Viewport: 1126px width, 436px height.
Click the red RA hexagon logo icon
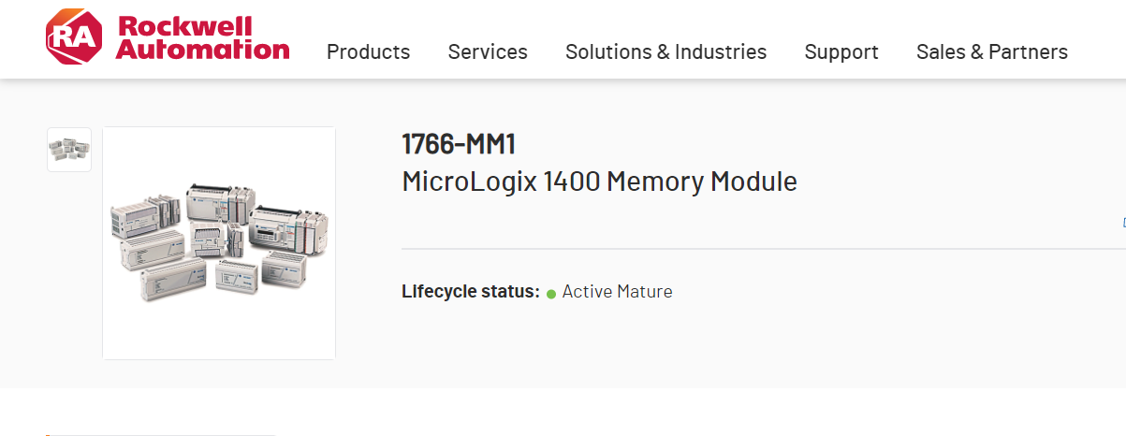[x=75, y=37]
